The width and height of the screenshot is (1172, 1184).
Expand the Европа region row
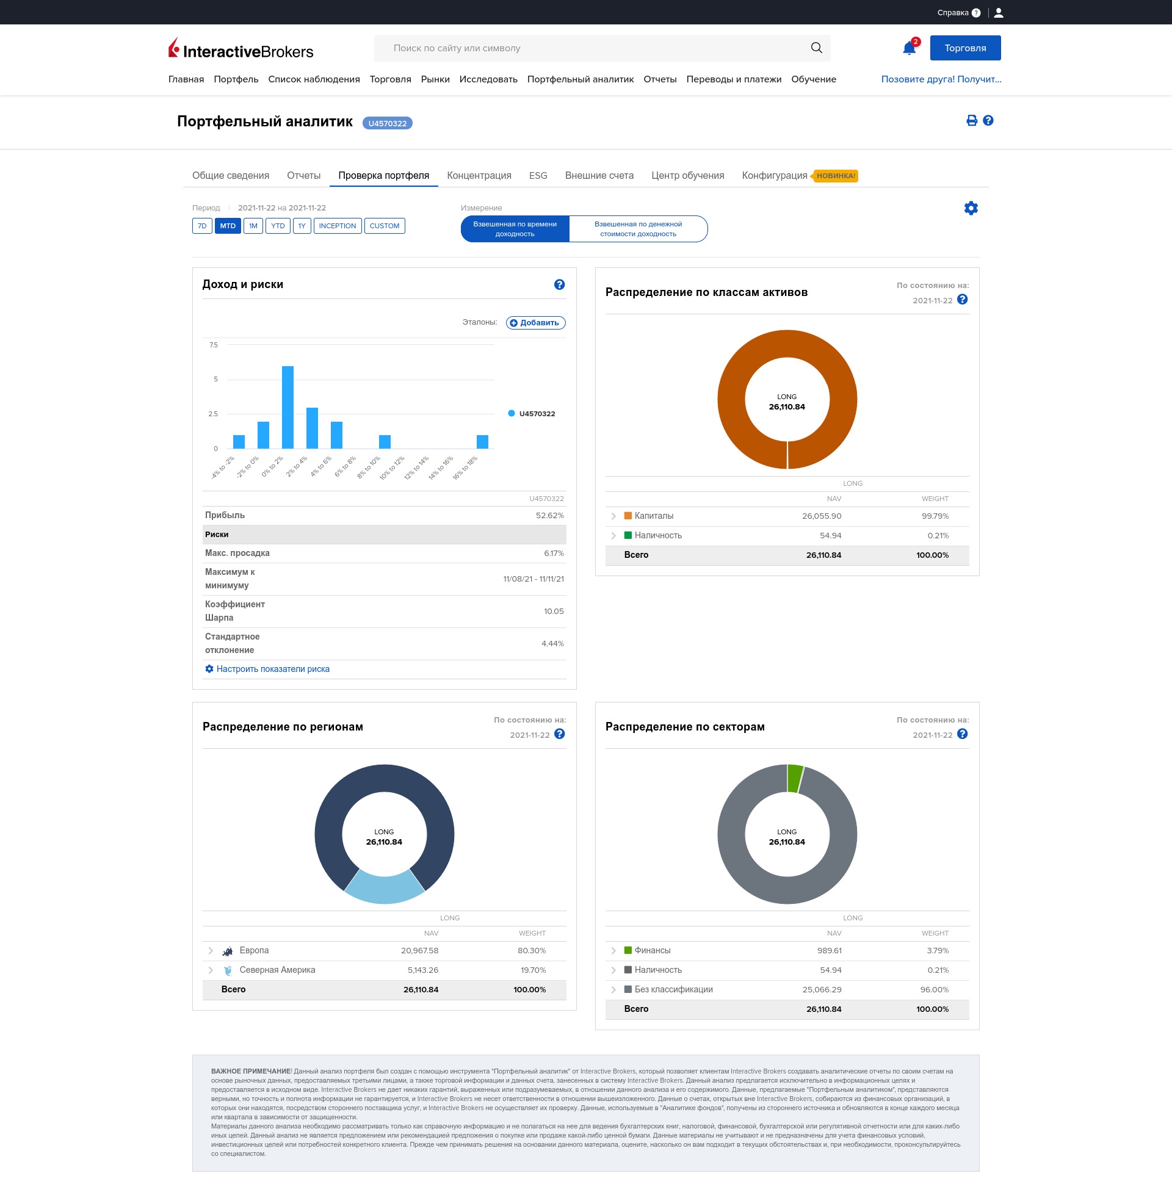pos(210,950)
